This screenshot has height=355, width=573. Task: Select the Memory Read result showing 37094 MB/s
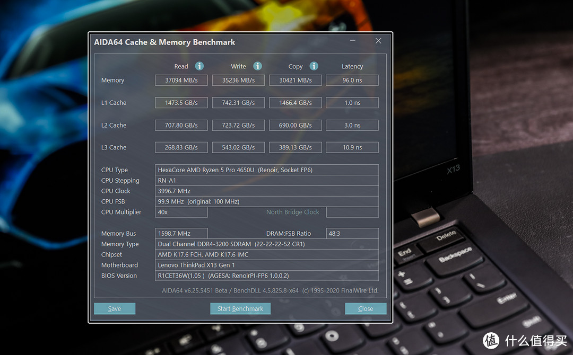coord(181,80)
